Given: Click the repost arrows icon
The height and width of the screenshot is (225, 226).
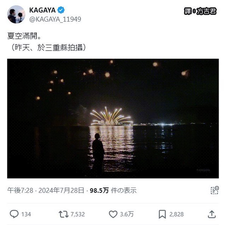Looking at the screenshot, I should coord(64,214).
